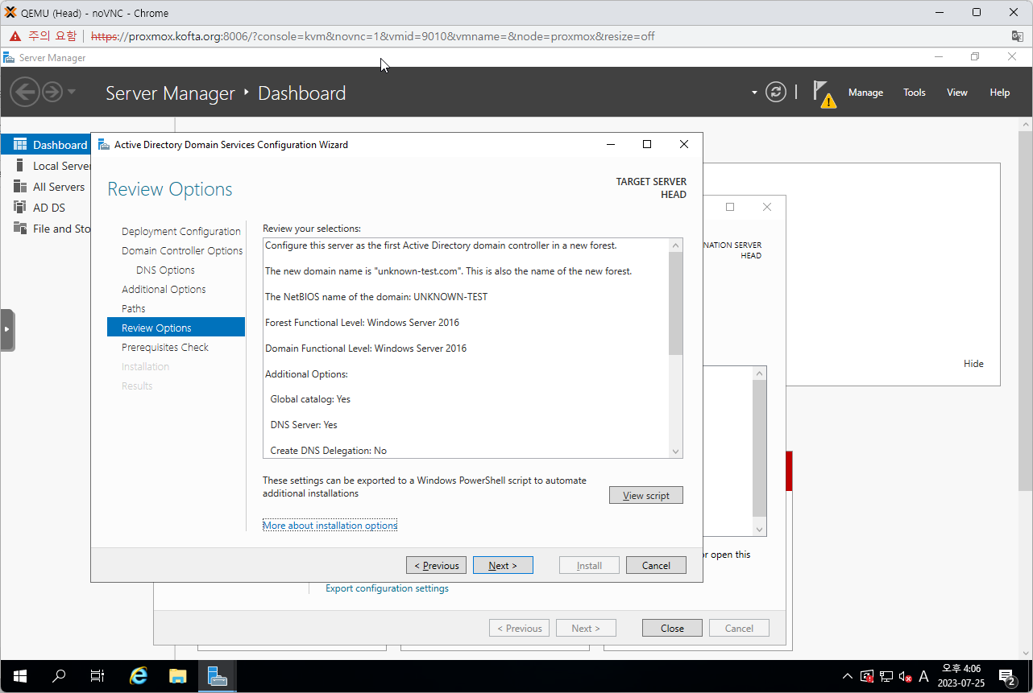This screenshot has height=693, width=1033.
Task: Click the Windows Start button
Action: pos(19,676)
